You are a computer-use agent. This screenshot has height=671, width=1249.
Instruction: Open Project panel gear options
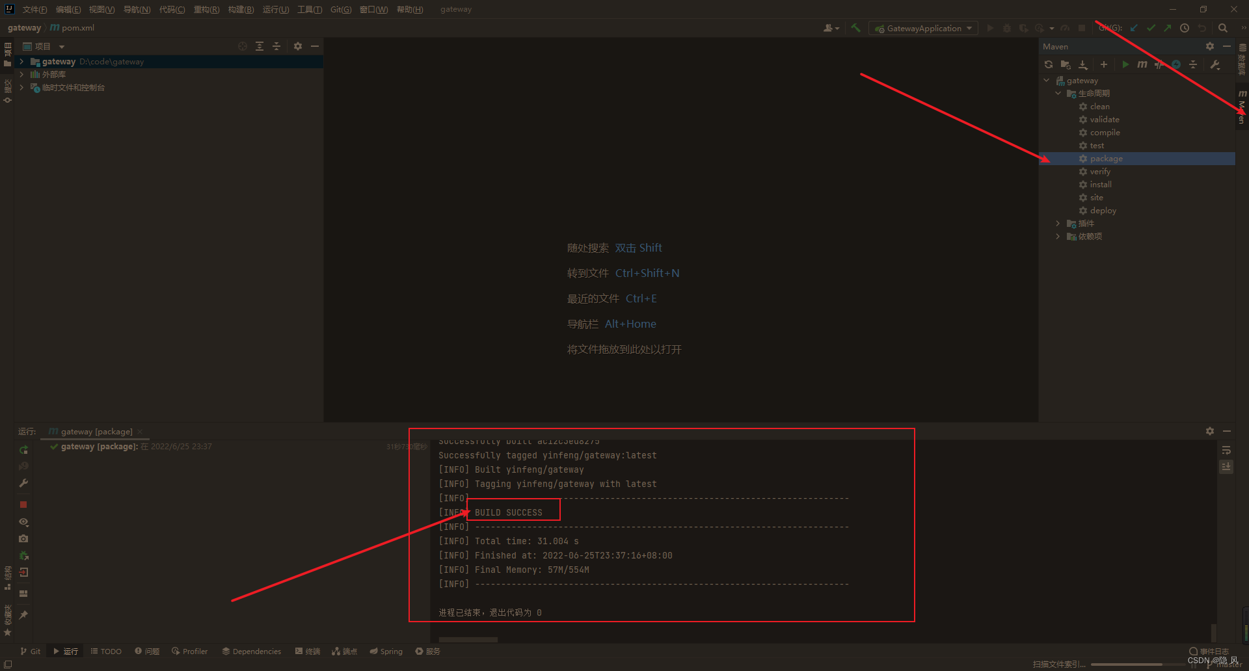click(x=298, y=46)
